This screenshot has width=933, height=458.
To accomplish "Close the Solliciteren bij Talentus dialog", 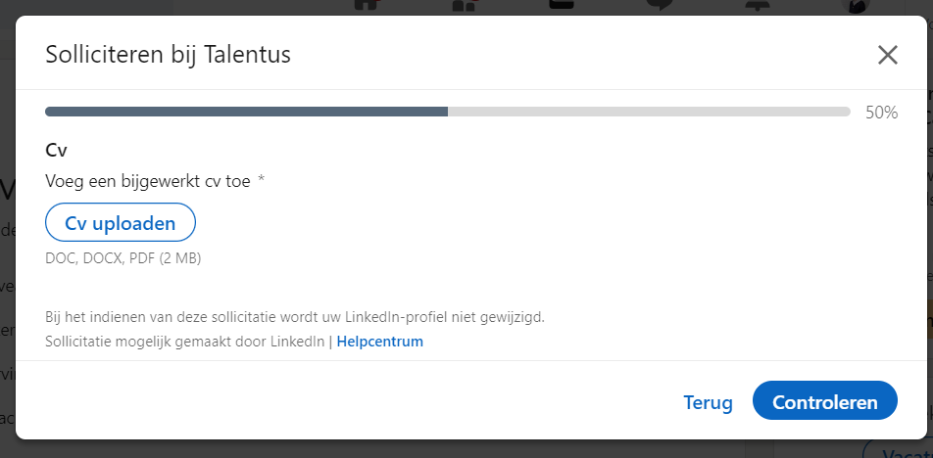I will [887, 55].
